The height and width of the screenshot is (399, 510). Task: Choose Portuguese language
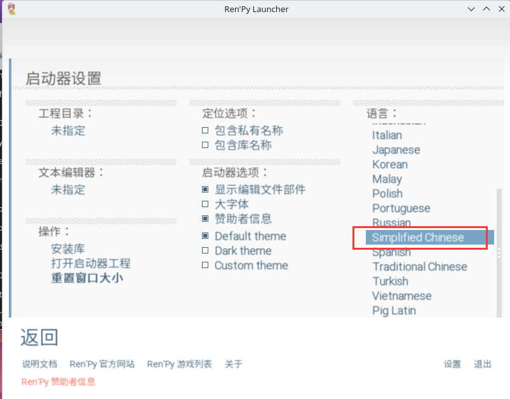tap(401, 208)
